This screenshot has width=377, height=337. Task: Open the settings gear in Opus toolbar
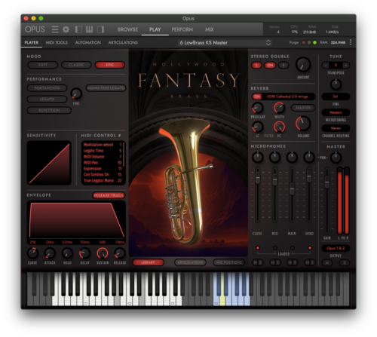(x=66, y=29)
